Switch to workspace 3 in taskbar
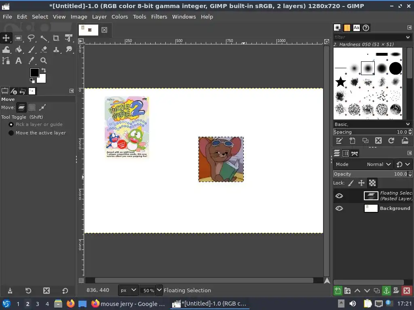414x310 pixels. click(x=38, y=304)
